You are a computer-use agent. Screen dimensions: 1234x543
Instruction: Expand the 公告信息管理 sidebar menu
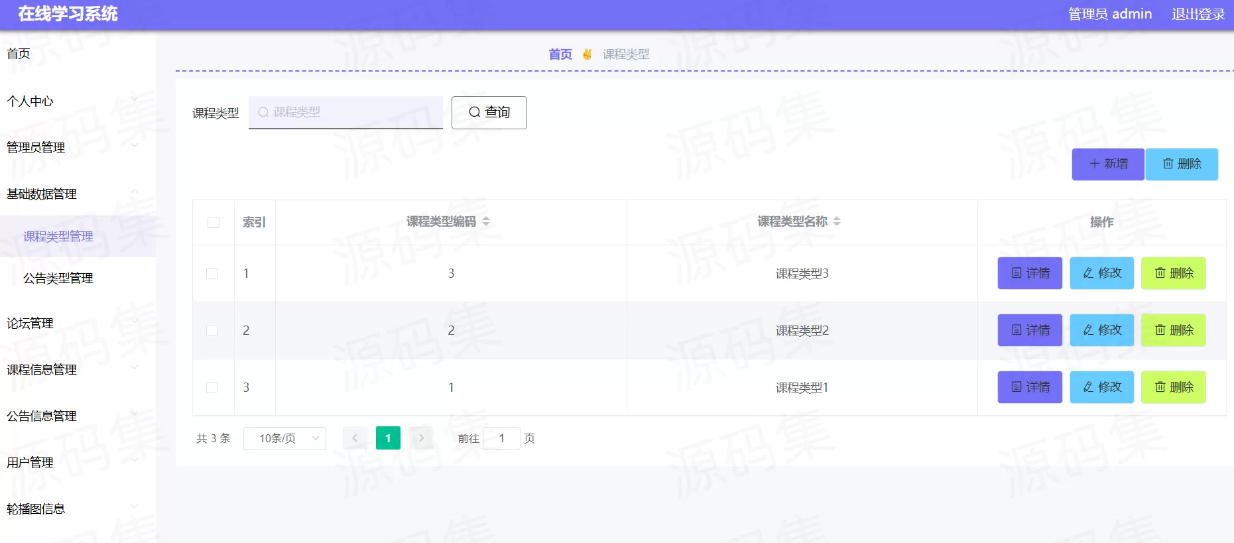(78, 416)
